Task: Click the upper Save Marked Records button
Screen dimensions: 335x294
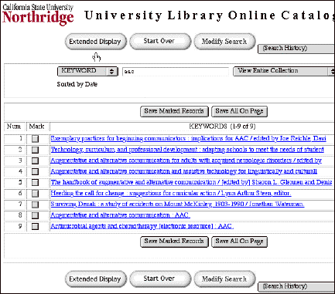Action: click(x=174, y=111)
